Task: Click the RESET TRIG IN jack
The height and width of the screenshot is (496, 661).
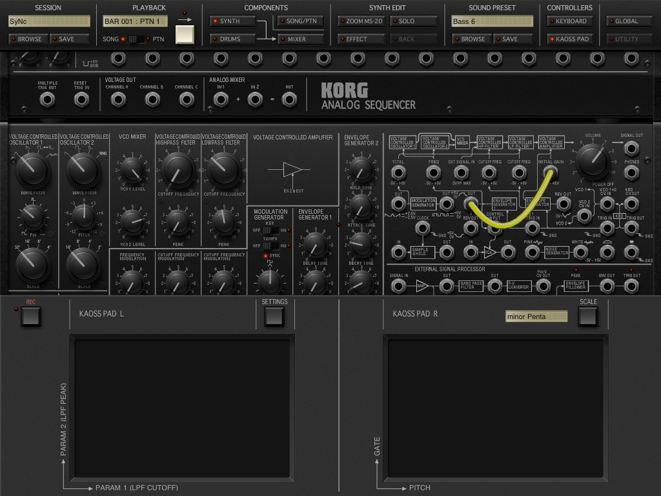Action: click(81, 100)
